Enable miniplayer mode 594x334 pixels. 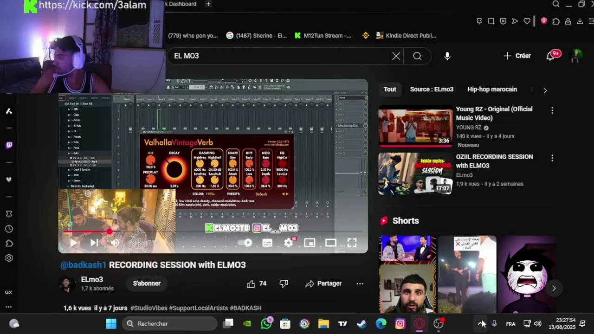[310, 243]
